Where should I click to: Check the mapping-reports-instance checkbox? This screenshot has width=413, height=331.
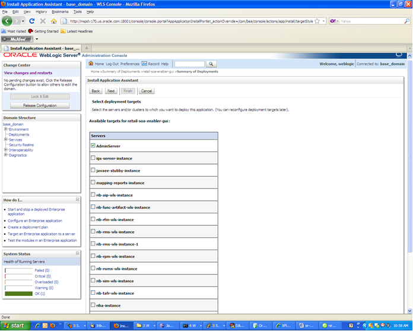coord(93,182)
